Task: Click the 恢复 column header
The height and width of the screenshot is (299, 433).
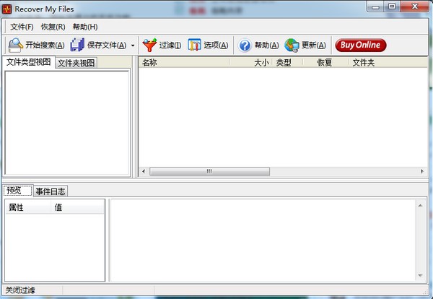Action: point(325,63)
